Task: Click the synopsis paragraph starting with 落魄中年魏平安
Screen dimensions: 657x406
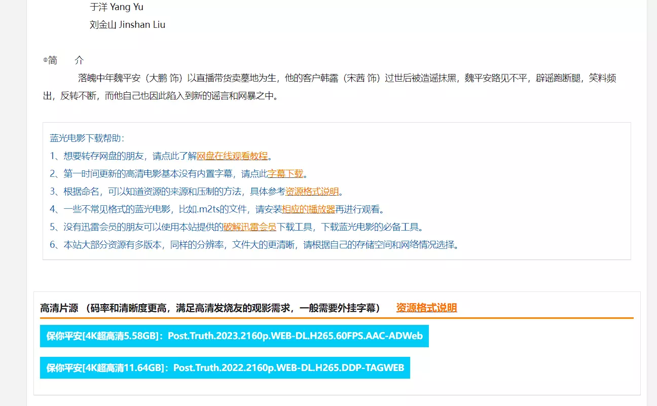Action: tap(330, 78)
